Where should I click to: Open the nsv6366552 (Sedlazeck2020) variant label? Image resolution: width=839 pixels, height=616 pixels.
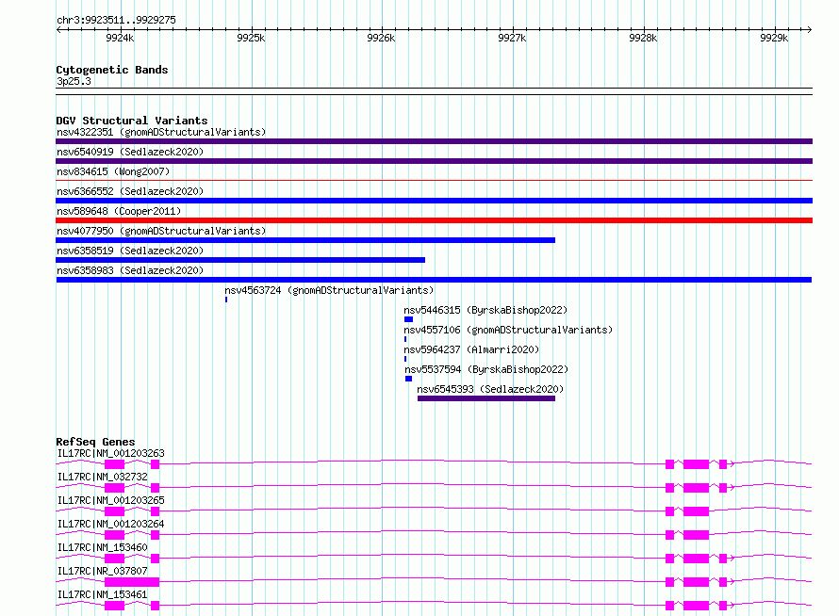[130, 191]
